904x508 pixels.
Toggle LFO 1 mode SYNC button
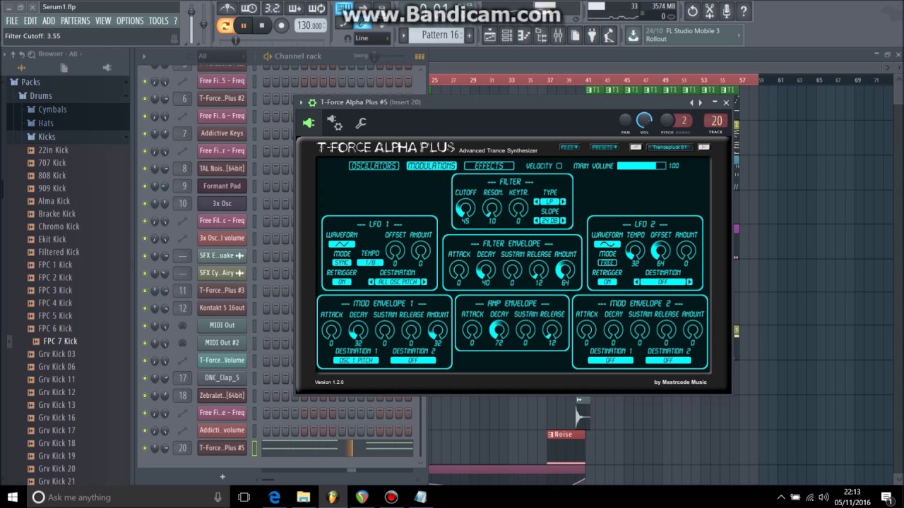pos(342,262)
